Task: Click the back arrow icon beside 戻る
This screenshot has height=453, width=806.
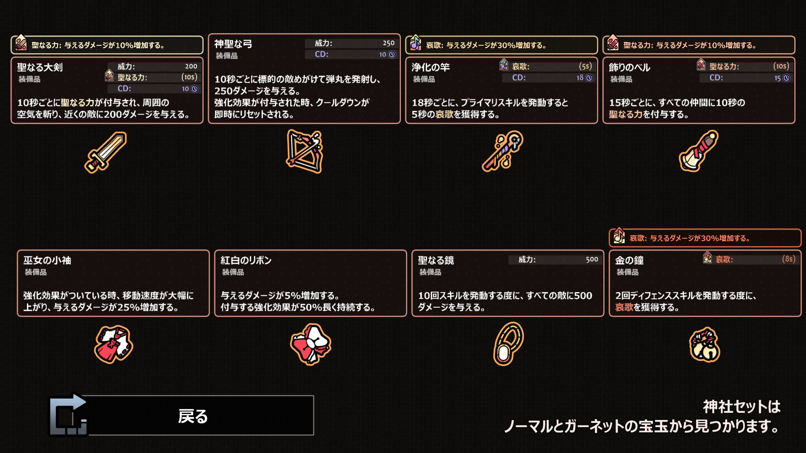Action: coord(68,415)
